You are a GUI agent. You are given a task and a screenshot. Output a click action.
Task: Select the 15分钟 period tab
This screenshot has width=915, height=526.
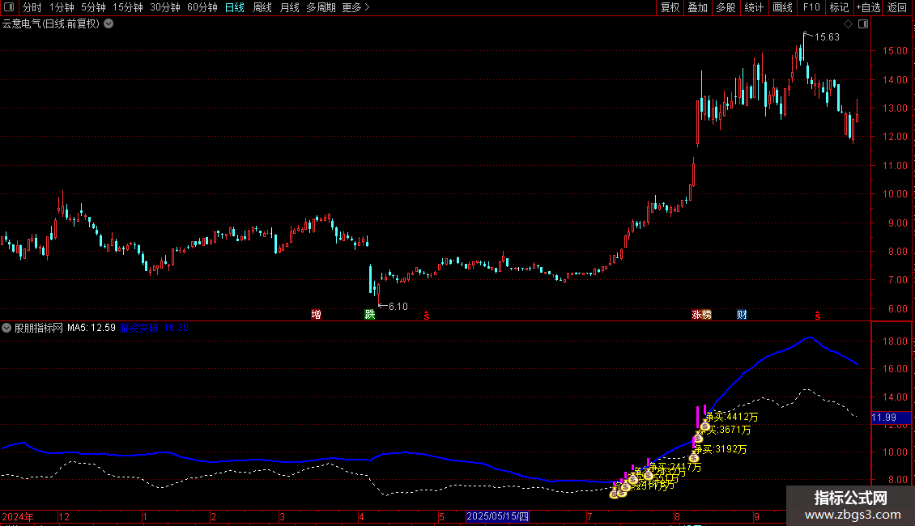[128, 7]
